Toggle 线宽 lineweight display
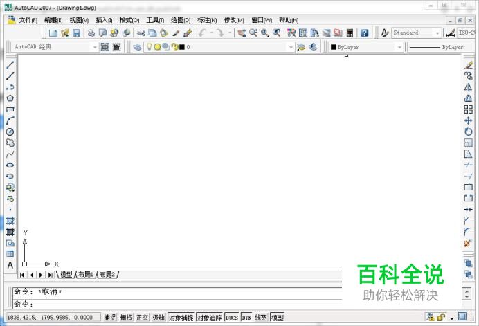The height and width of the screenshot is (326, 479). [260, 318]
